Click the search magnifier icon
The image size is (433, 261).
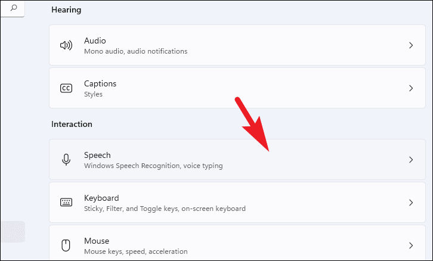14,8
